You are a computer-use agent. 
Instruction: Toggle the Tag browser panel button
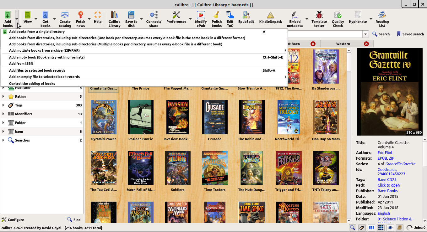coord(362,228)
